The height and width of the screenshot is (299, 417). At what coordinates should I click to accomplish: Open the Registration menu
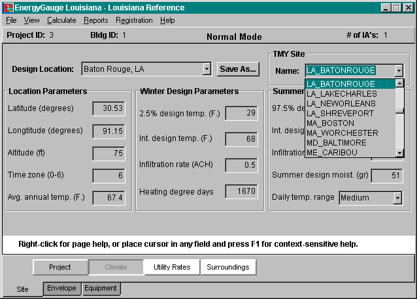[x=134, y=20]
